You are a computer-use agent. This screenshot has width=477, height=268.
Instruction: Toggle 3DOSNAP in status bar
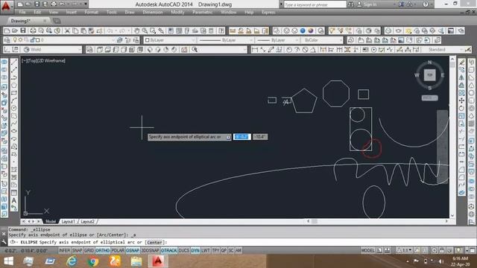coord(151,250)
